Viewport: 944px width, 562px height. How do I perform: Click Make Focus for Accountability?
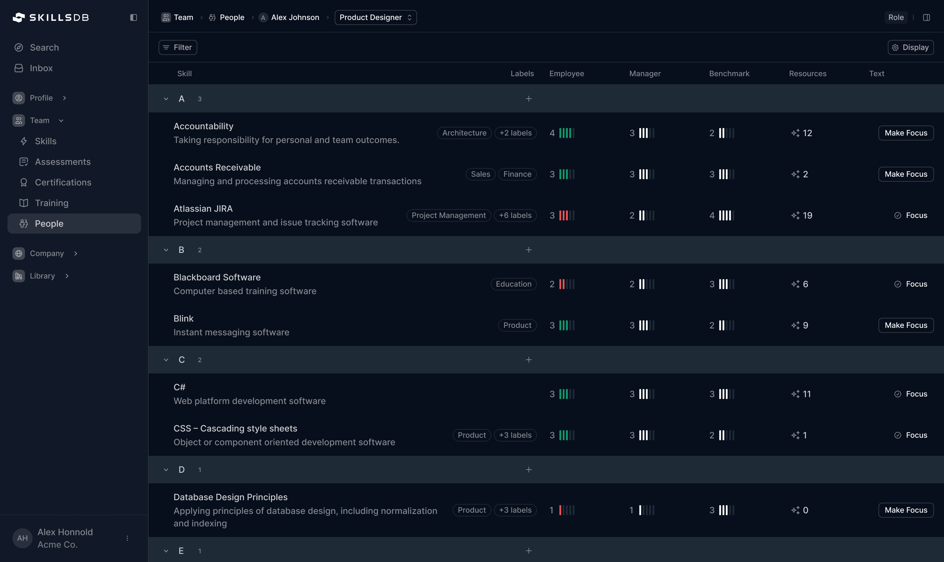point(906,133)
